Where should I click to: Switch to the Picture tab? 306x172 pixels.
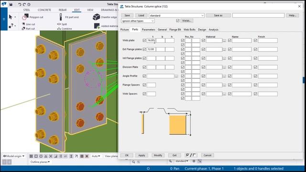click(x=124, y=30)
